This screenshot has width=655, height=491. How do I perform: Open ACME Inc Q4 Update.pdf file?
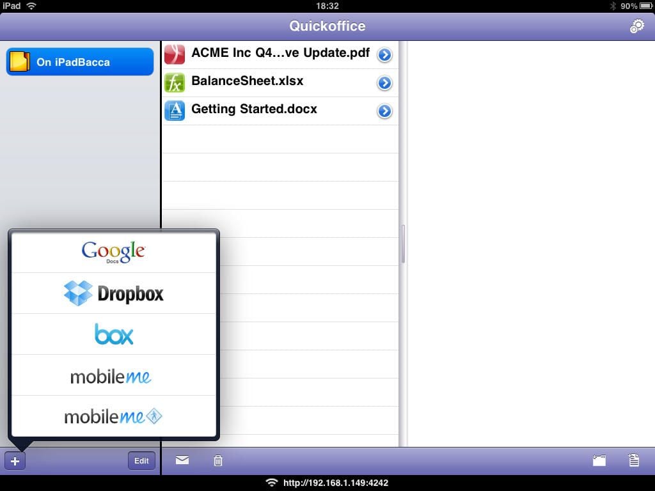(280, 55)
